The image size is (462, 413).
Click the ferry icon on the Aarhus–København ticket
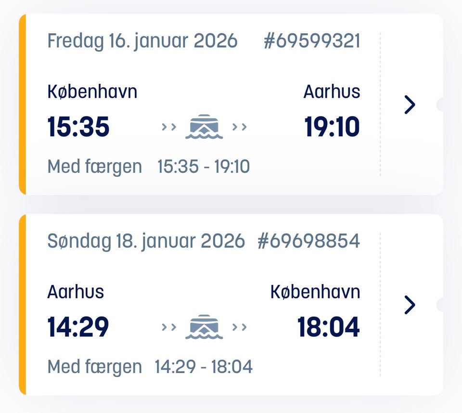click(204, 327)
